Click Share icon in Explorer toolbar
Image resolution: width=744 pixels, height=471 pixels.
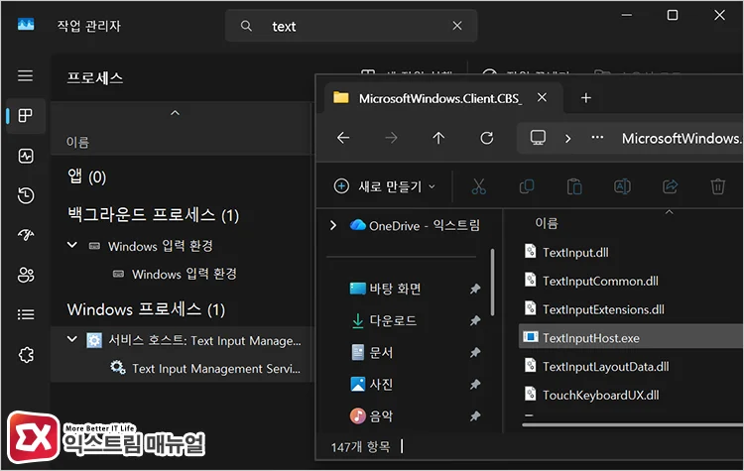(670, 186)
